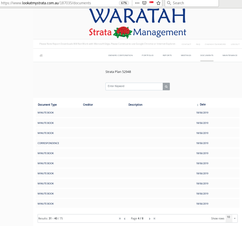This screenshot has height=226, width=242.
Task: Click the Creditor column header
Action: pos(88,105)
